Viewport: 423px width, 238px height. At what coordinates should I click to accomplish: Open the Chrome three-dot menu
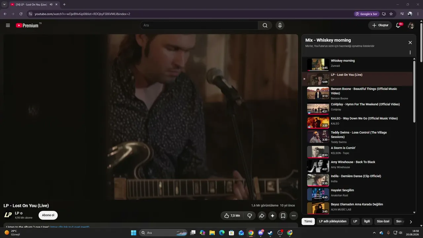418,14
